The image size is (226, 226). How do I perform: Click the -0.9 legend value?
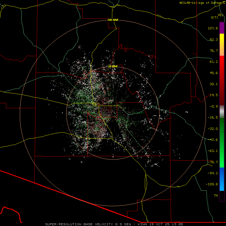tap(214, 106)
